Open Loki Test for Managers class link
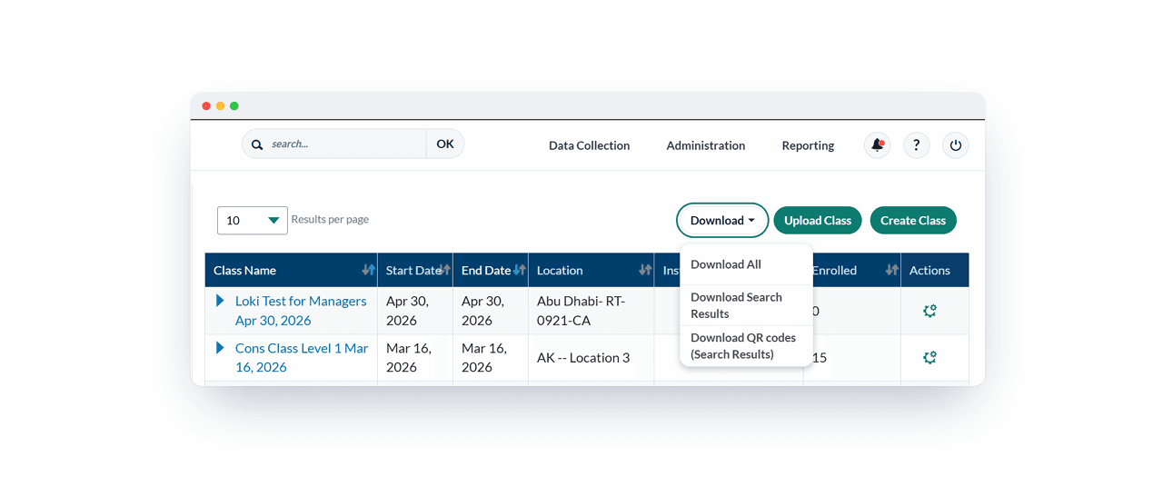The width and height of the screenshot is (1153, 477). 301,311
